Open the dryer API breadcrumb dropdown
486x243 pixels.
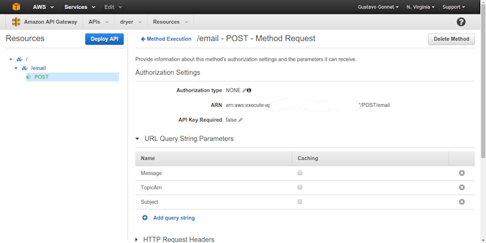[x=131, y=22]
